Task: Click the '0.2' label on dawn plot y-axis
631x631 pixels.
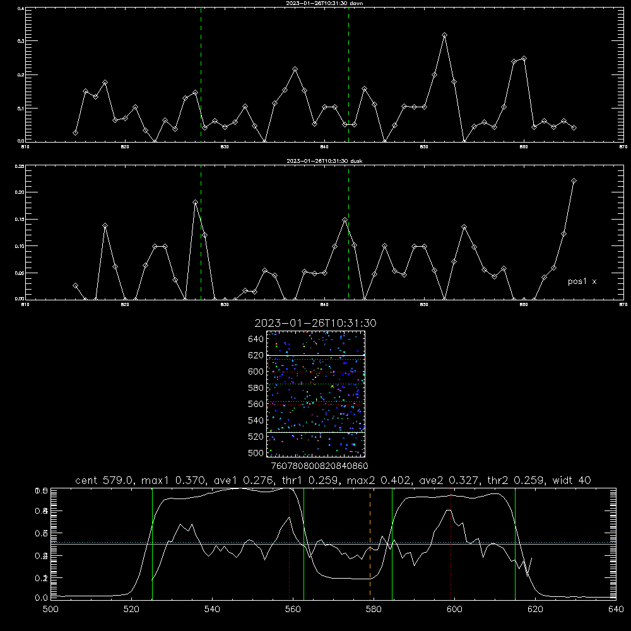Action: pyautogui.click(x=21, y=75)
